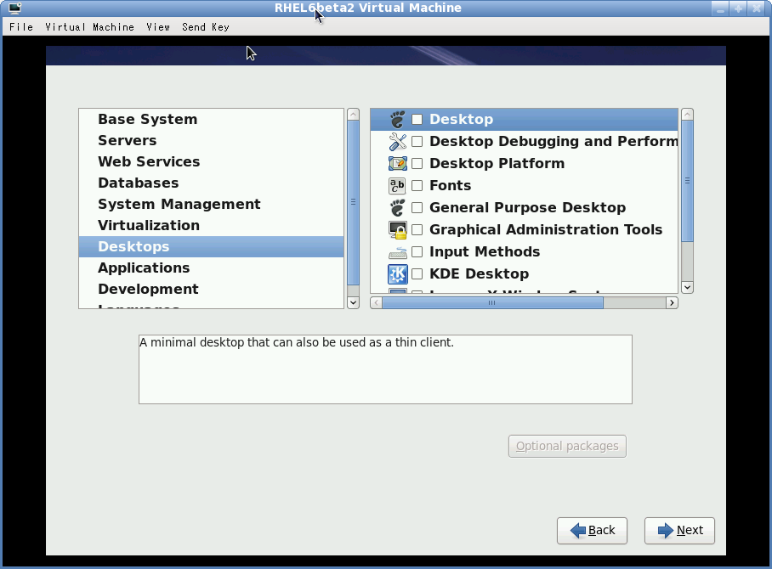Click the KDE Desktop gear icon

(x=397, y=274)
